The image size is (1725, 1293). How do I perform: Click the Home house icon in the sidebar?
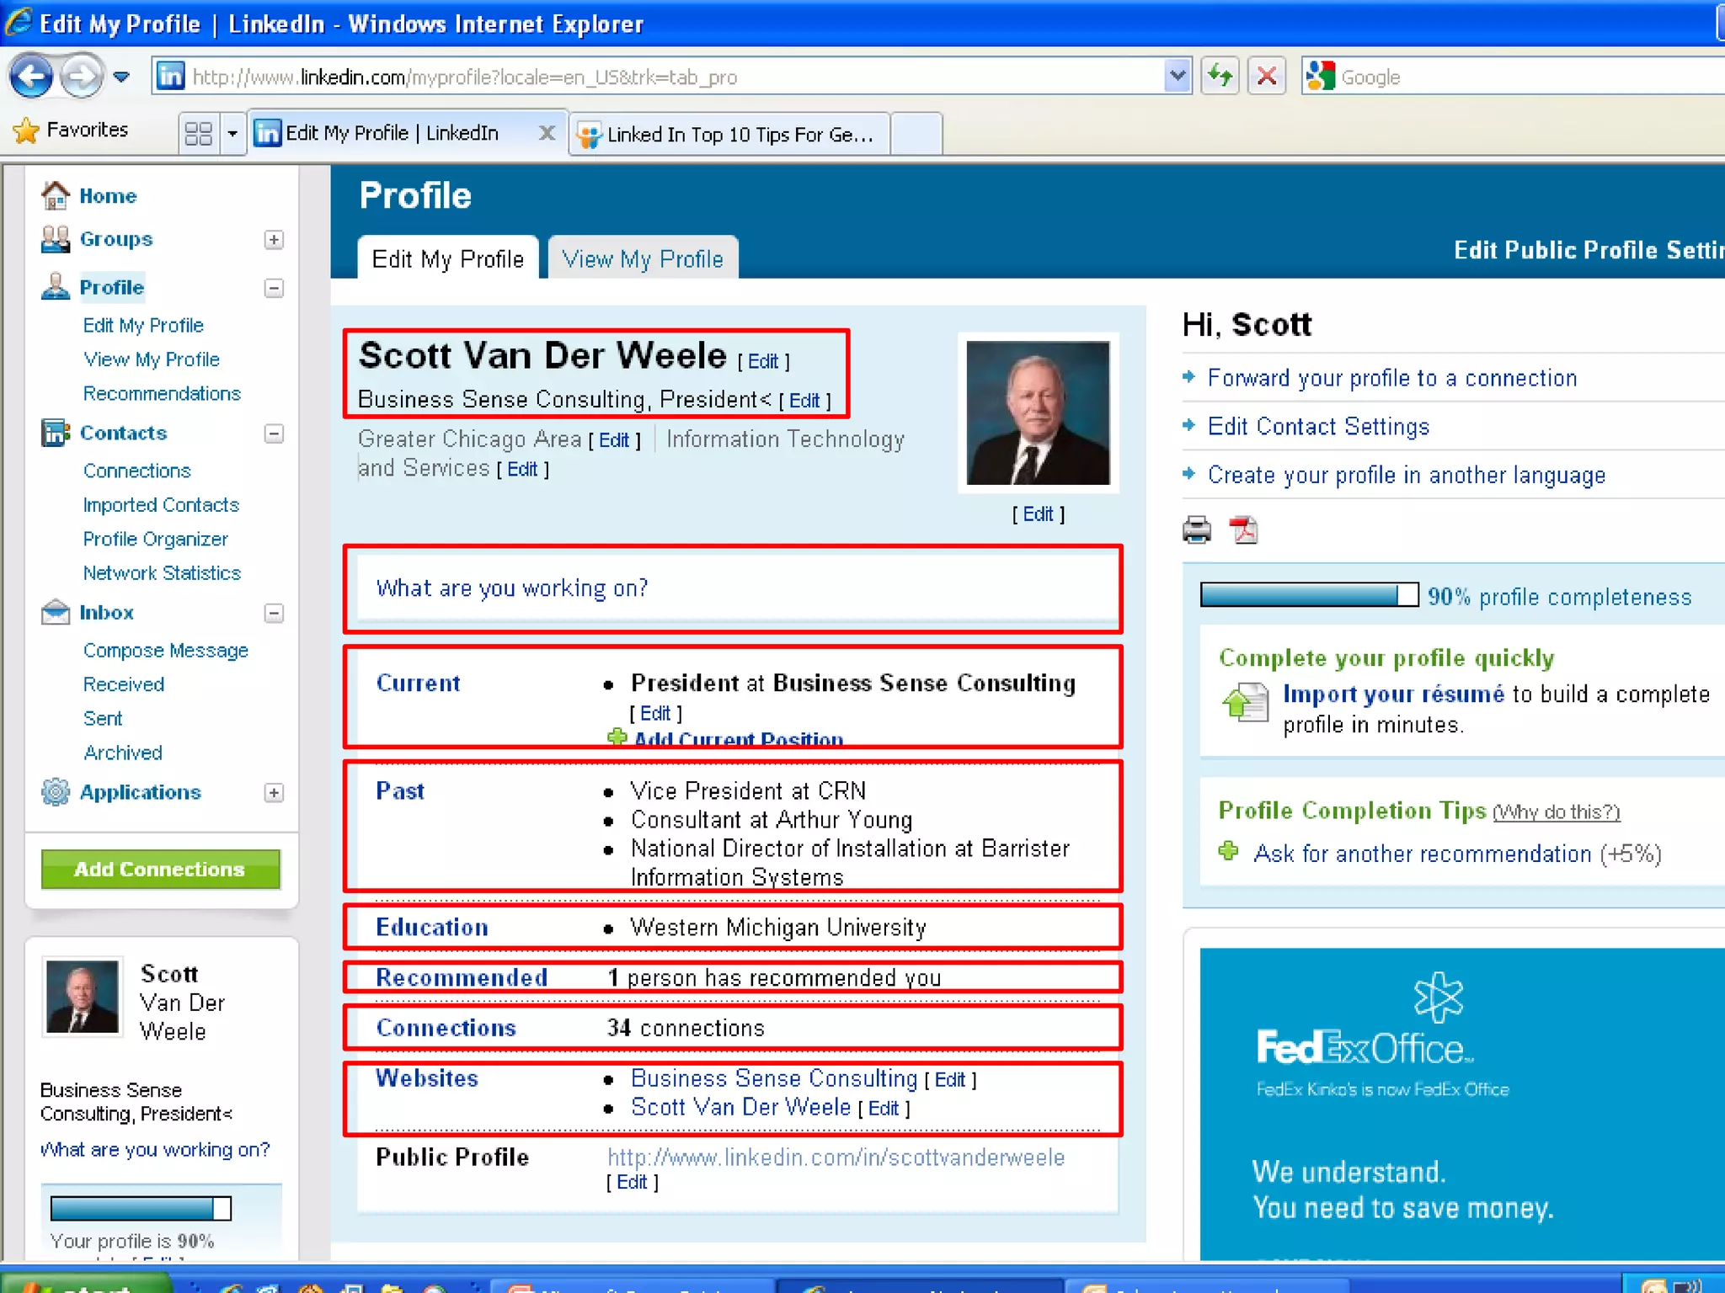point(56,195)
